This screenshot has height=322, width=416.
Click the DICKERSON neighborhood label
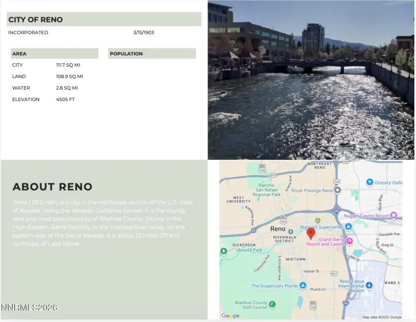(x=244, y=245)
